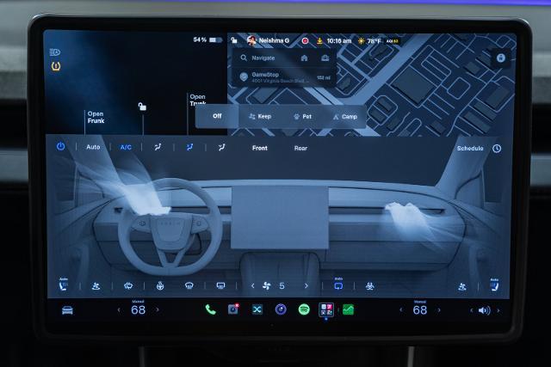Open the purple Camera app
Viewport: 551px width, 367px height.
(281, 309)
